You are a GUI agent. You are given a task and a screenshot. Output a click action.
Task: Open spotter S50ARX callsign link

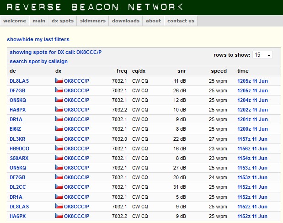19,158
